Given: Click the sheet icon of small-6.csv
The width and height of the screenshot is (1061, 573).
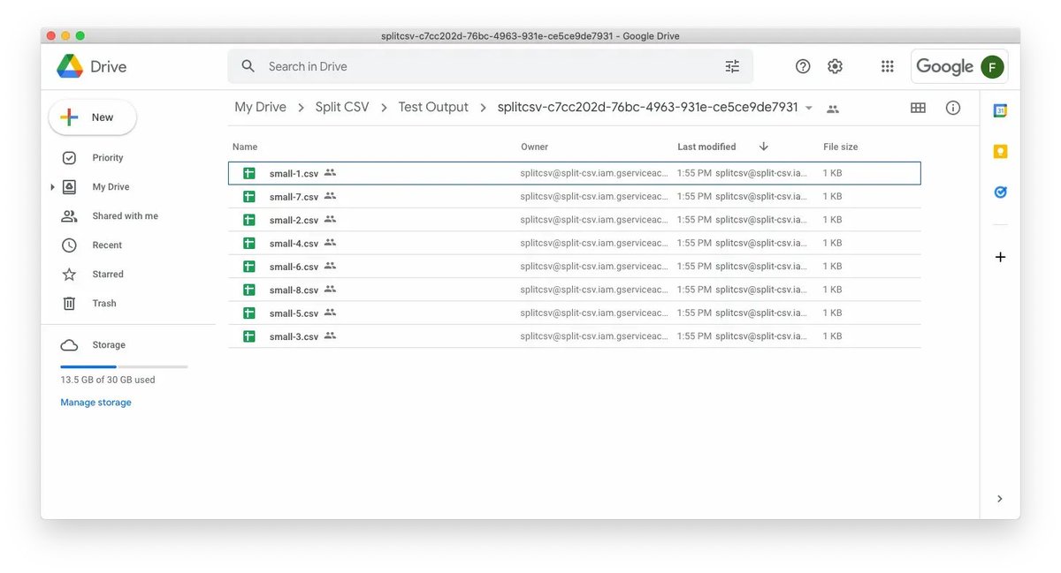Looking at the screenshot, I should point(249,266).
